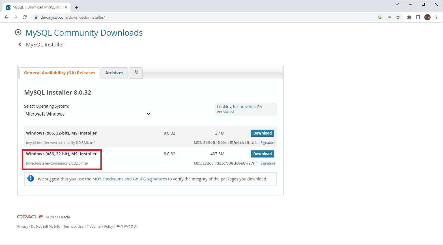443x245 pixels.
Task: Share this page via the share icon
Action: click(389, 17)
